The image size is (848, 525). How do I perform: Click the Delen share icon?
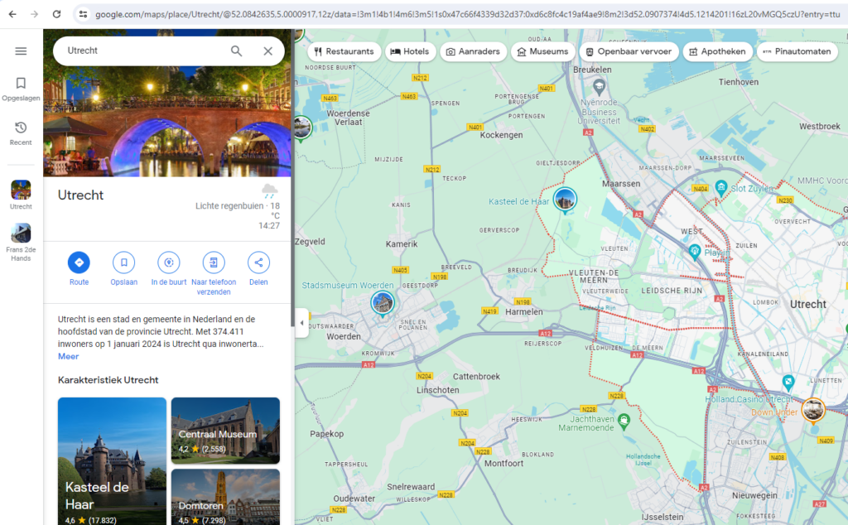(x=258, y=262)
